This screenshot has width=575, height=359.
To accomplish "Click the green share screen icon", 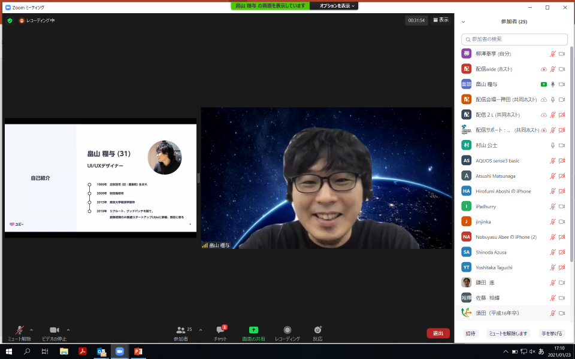I will [253, 330].
